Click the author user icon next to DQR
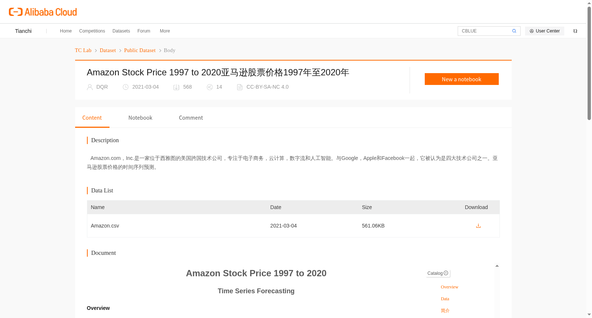592x318 pixels. [x=90, y=87]
